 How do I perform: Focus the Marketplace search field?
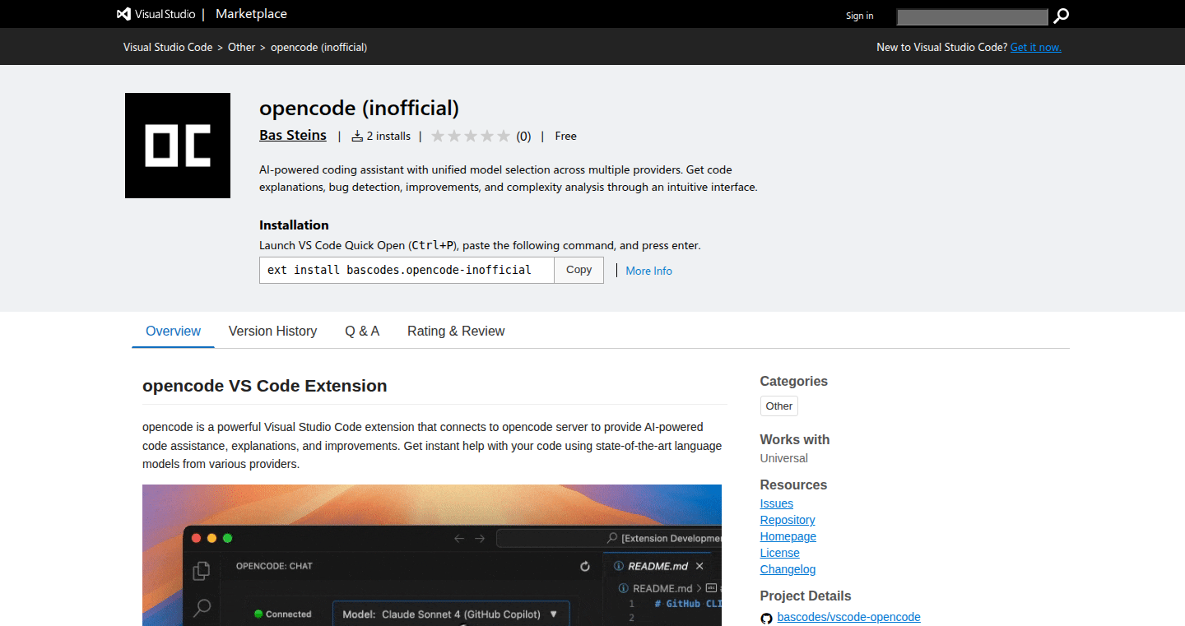point(973,16)
